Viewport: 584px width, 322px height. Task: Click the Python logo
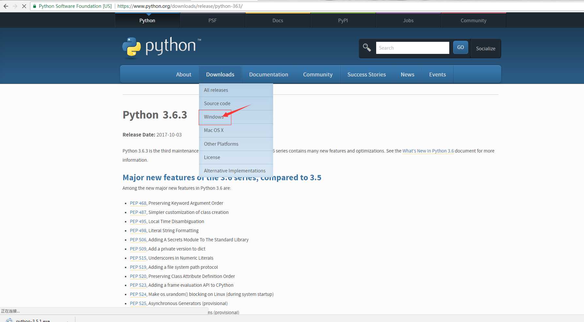(162, 48)
